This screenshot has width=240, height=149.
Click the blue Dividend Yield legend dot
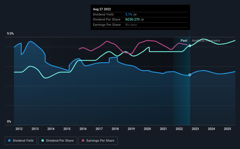[x=9, y=140]
